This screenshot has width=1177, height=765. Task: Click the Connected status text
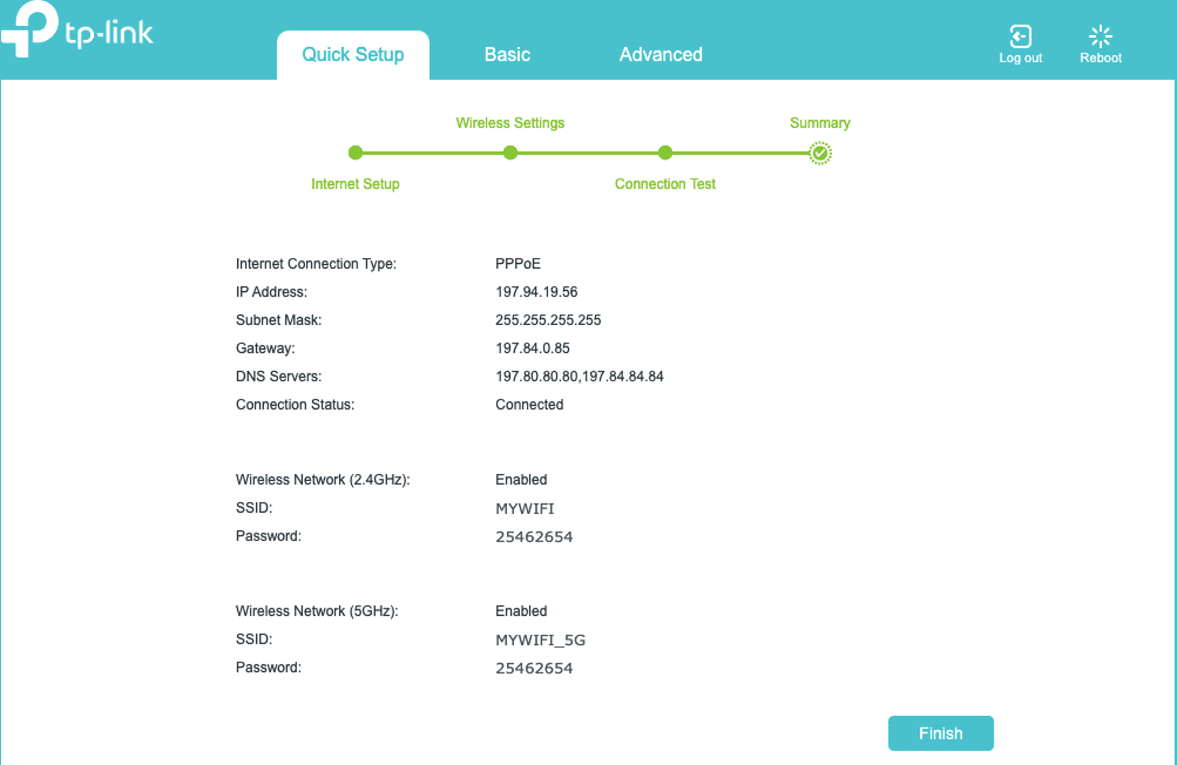[x=529, y=405]
